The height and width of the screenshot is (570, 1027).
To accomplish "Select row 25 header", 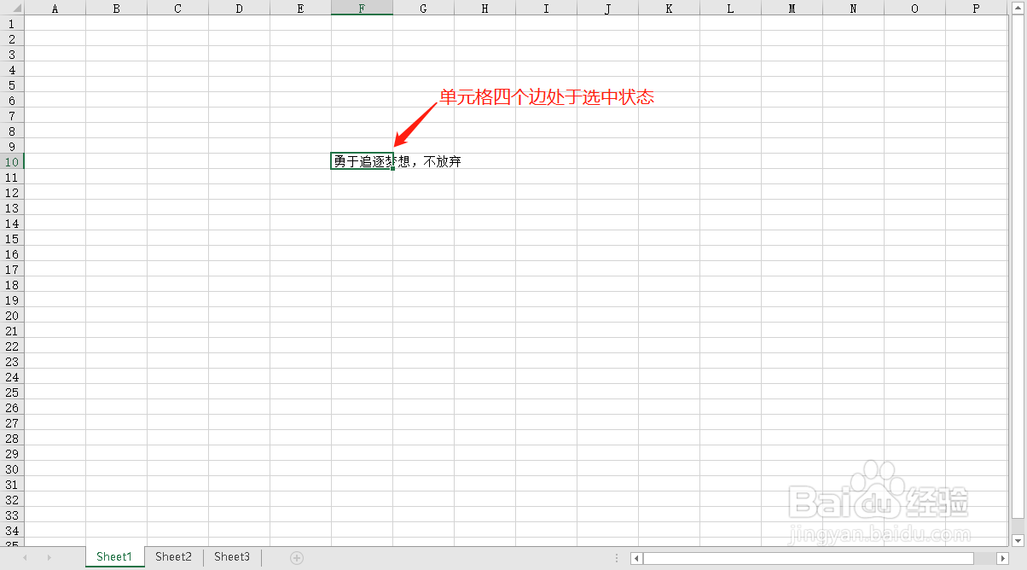I will pos(12,392).
